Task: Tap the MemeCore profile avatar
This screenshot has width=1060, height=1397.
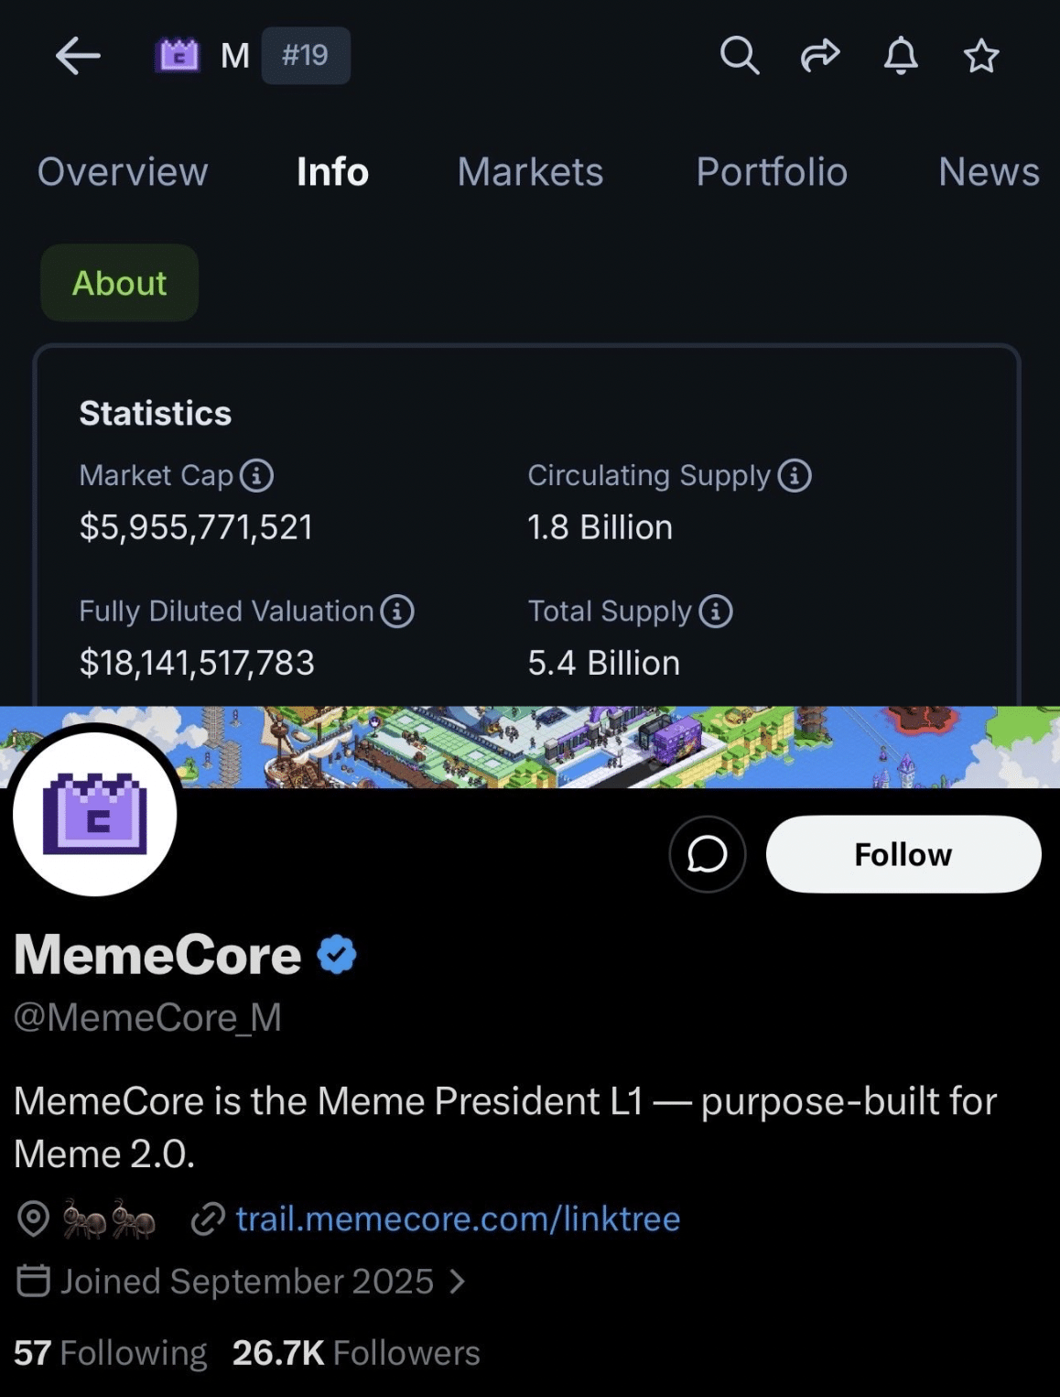Action: coord(95,811)
